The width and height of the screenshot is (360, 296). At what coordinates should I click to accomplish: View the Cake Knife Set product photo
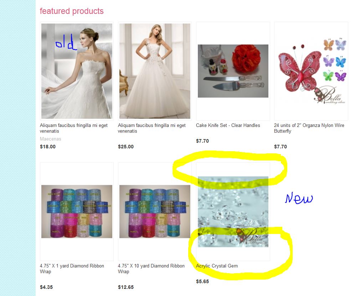click(x=233, y=71)
